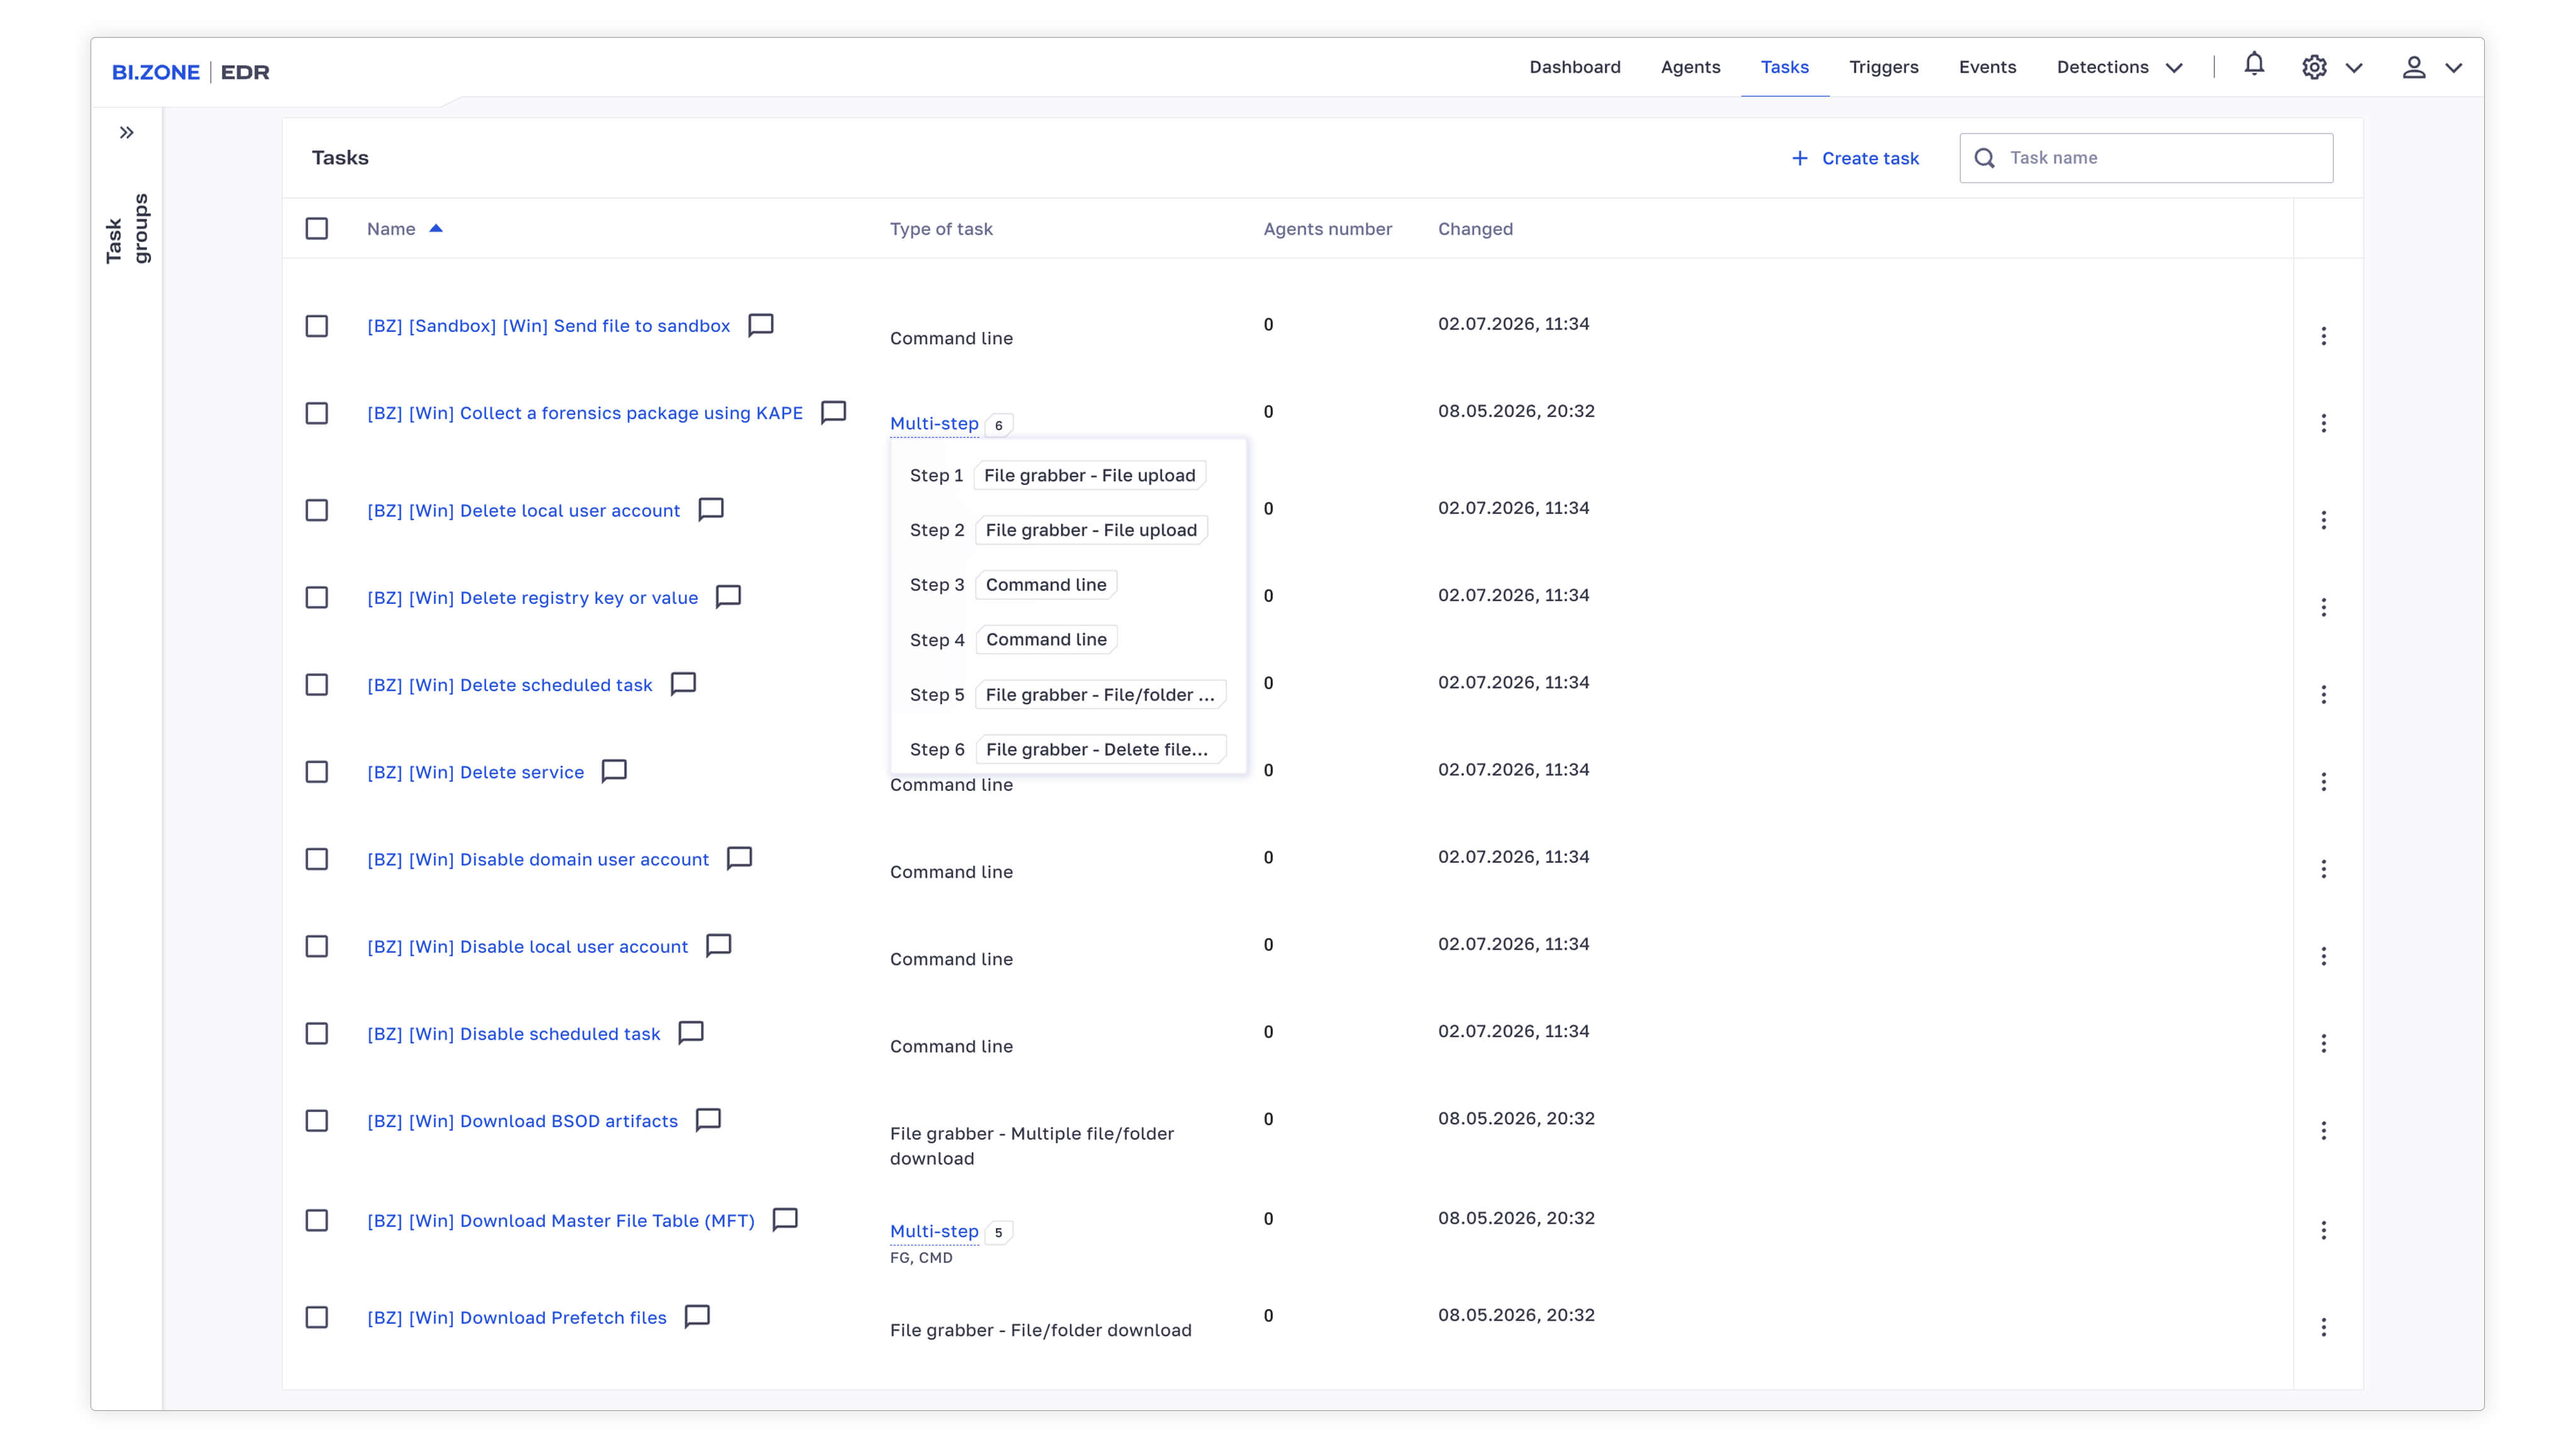Tick the select-all checkbox in header
Image resolution: width=2576 pixels, height=1448 pixels.
click(316, 228)
